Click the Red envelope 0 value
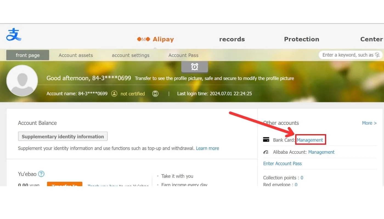384x219 pixels. 296,185
